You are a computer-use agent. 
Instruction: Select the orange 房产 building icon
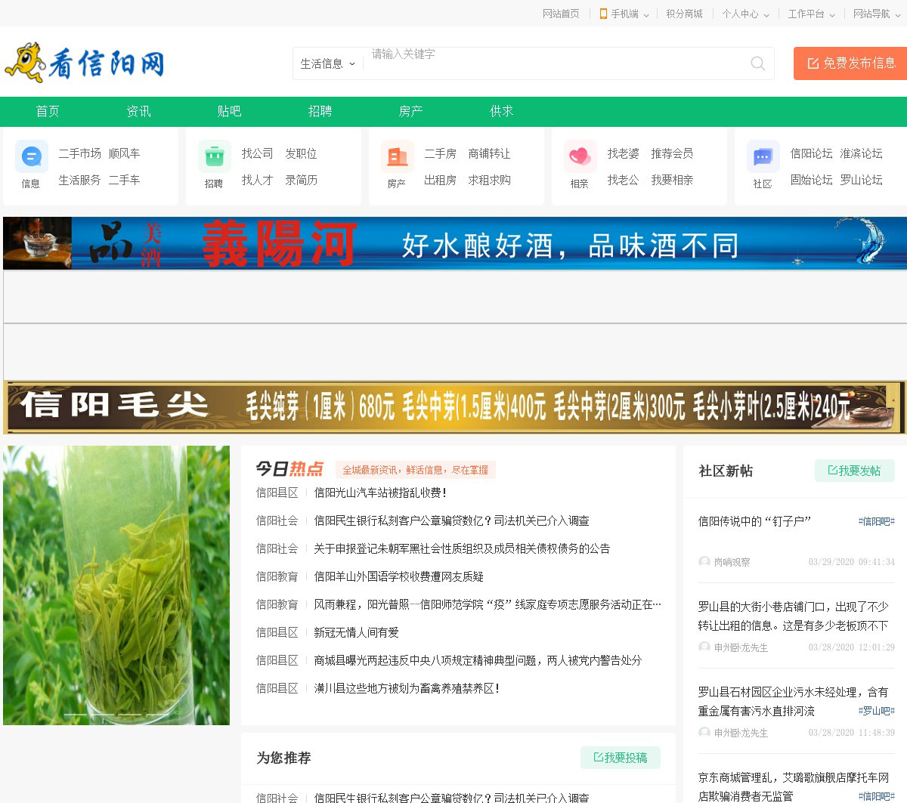(397, 156)
